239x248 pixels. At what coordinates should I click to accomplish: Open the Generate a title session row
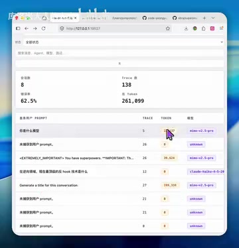[119, 185]
